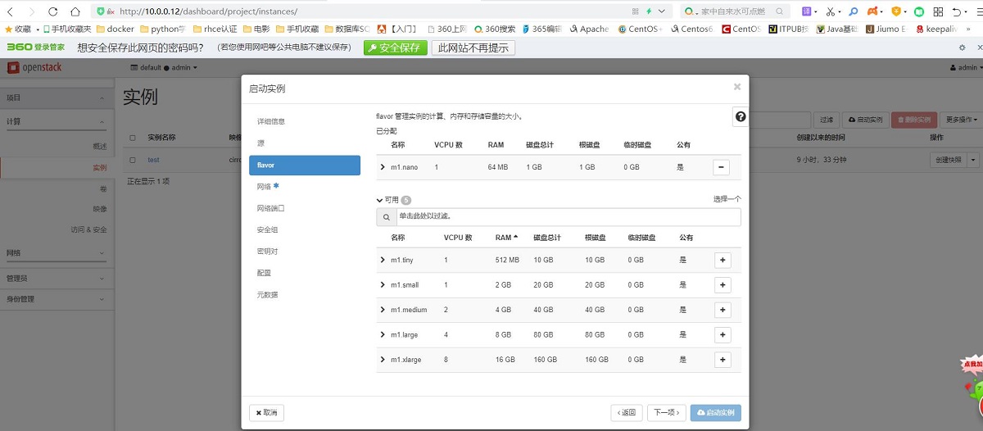Open the scissors screenshot tool icon
983x431 pixels.
[831, 11]
